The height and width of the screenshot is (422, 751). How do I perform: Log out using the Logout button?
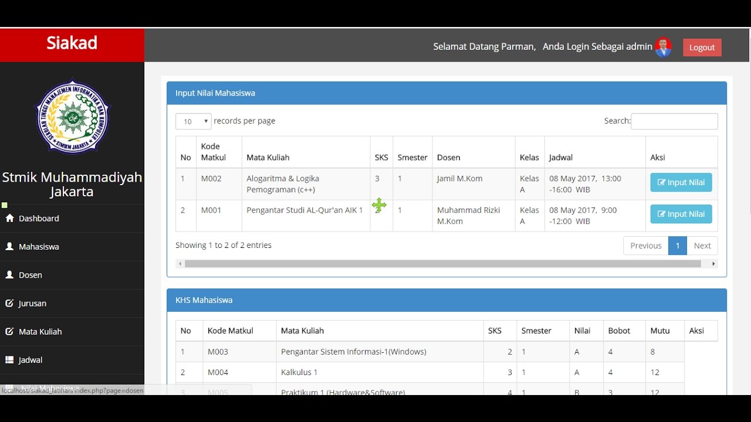coord(702,47)
